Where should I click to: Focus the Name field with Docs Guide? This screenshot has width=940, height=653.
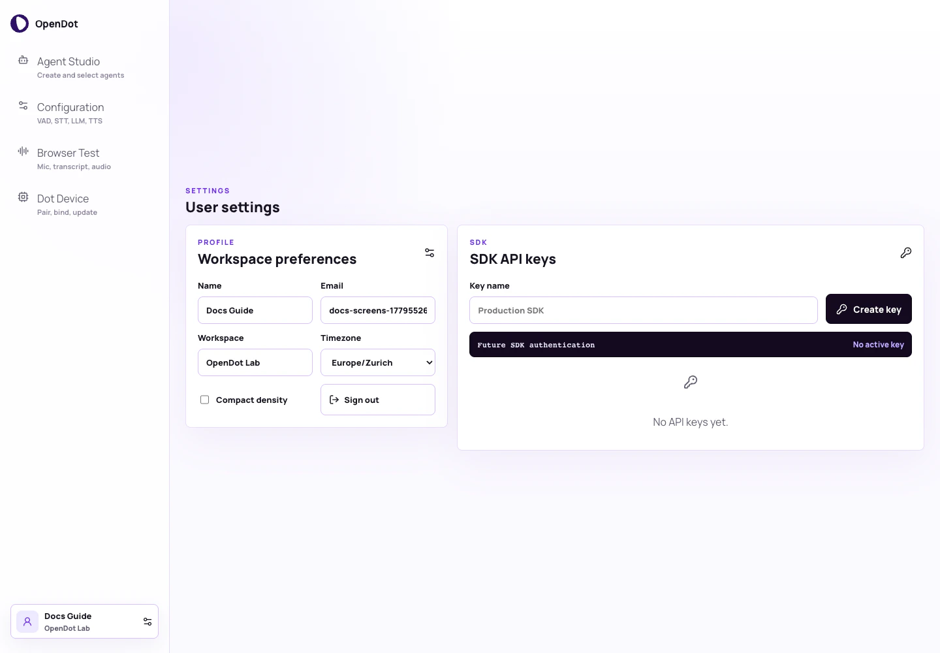point(255,310)
